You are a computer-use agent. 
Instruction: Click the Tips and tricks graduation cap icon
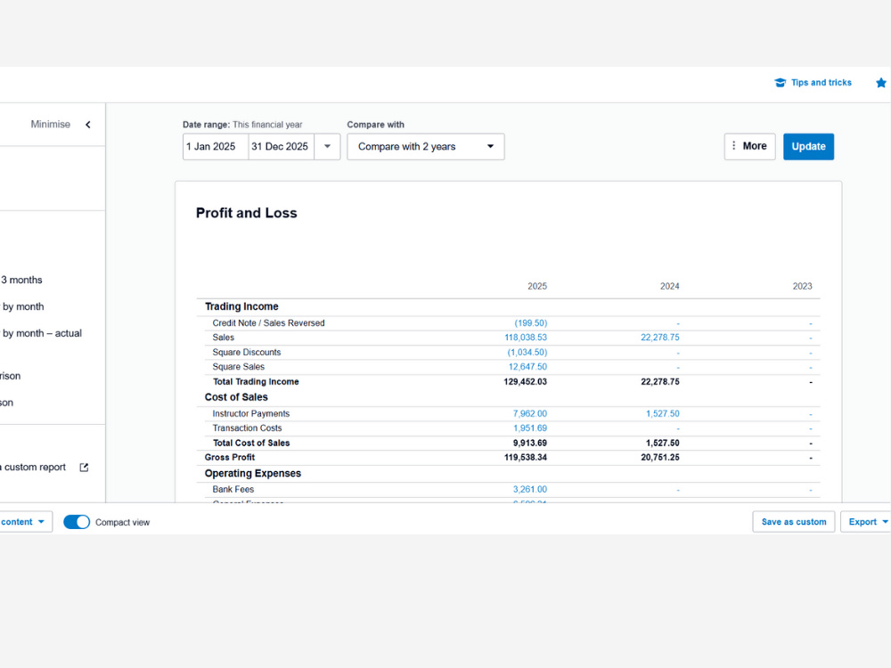(x=780, y=82)
